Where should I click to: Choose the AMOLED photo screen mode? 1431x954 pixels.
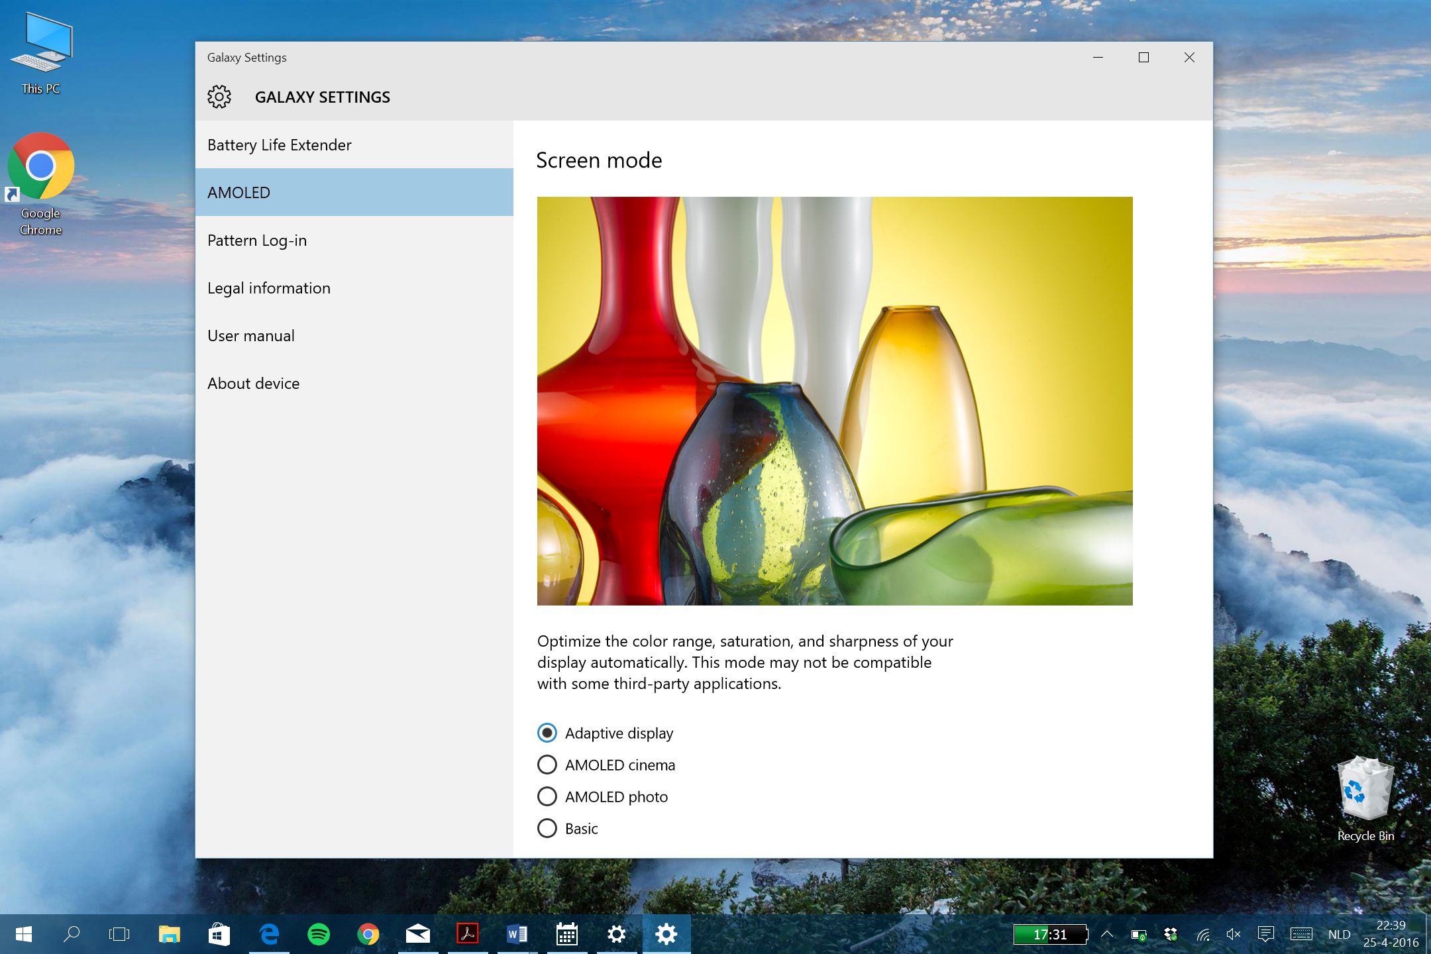[x=547, y=796]
